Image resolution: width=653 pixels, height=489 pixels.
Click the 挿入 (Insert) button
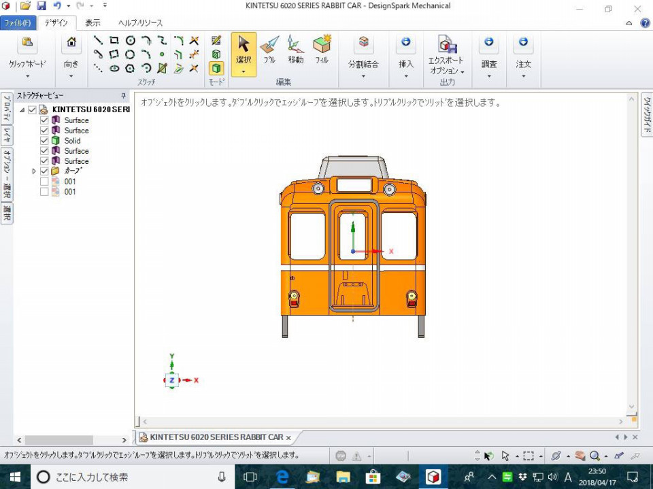405,51
